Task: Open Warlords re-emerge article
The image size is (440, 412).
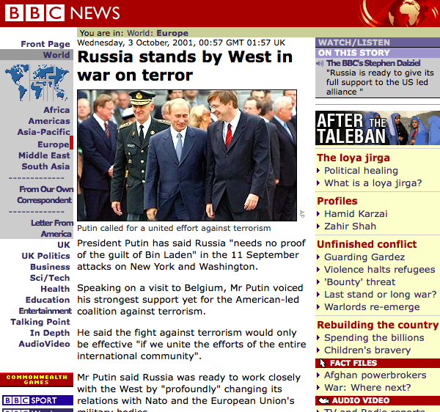Action: (372, 307)
